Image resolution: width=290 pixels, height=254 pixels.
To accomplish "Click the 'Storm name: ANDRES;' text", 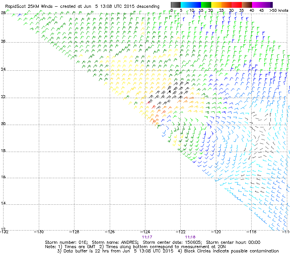I will (x=115, y=243).
